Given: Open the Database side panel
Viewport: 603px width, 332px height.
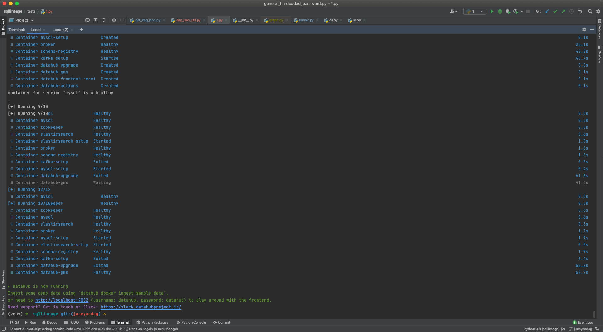Looking at the screenshot, I should pos(600,30).
